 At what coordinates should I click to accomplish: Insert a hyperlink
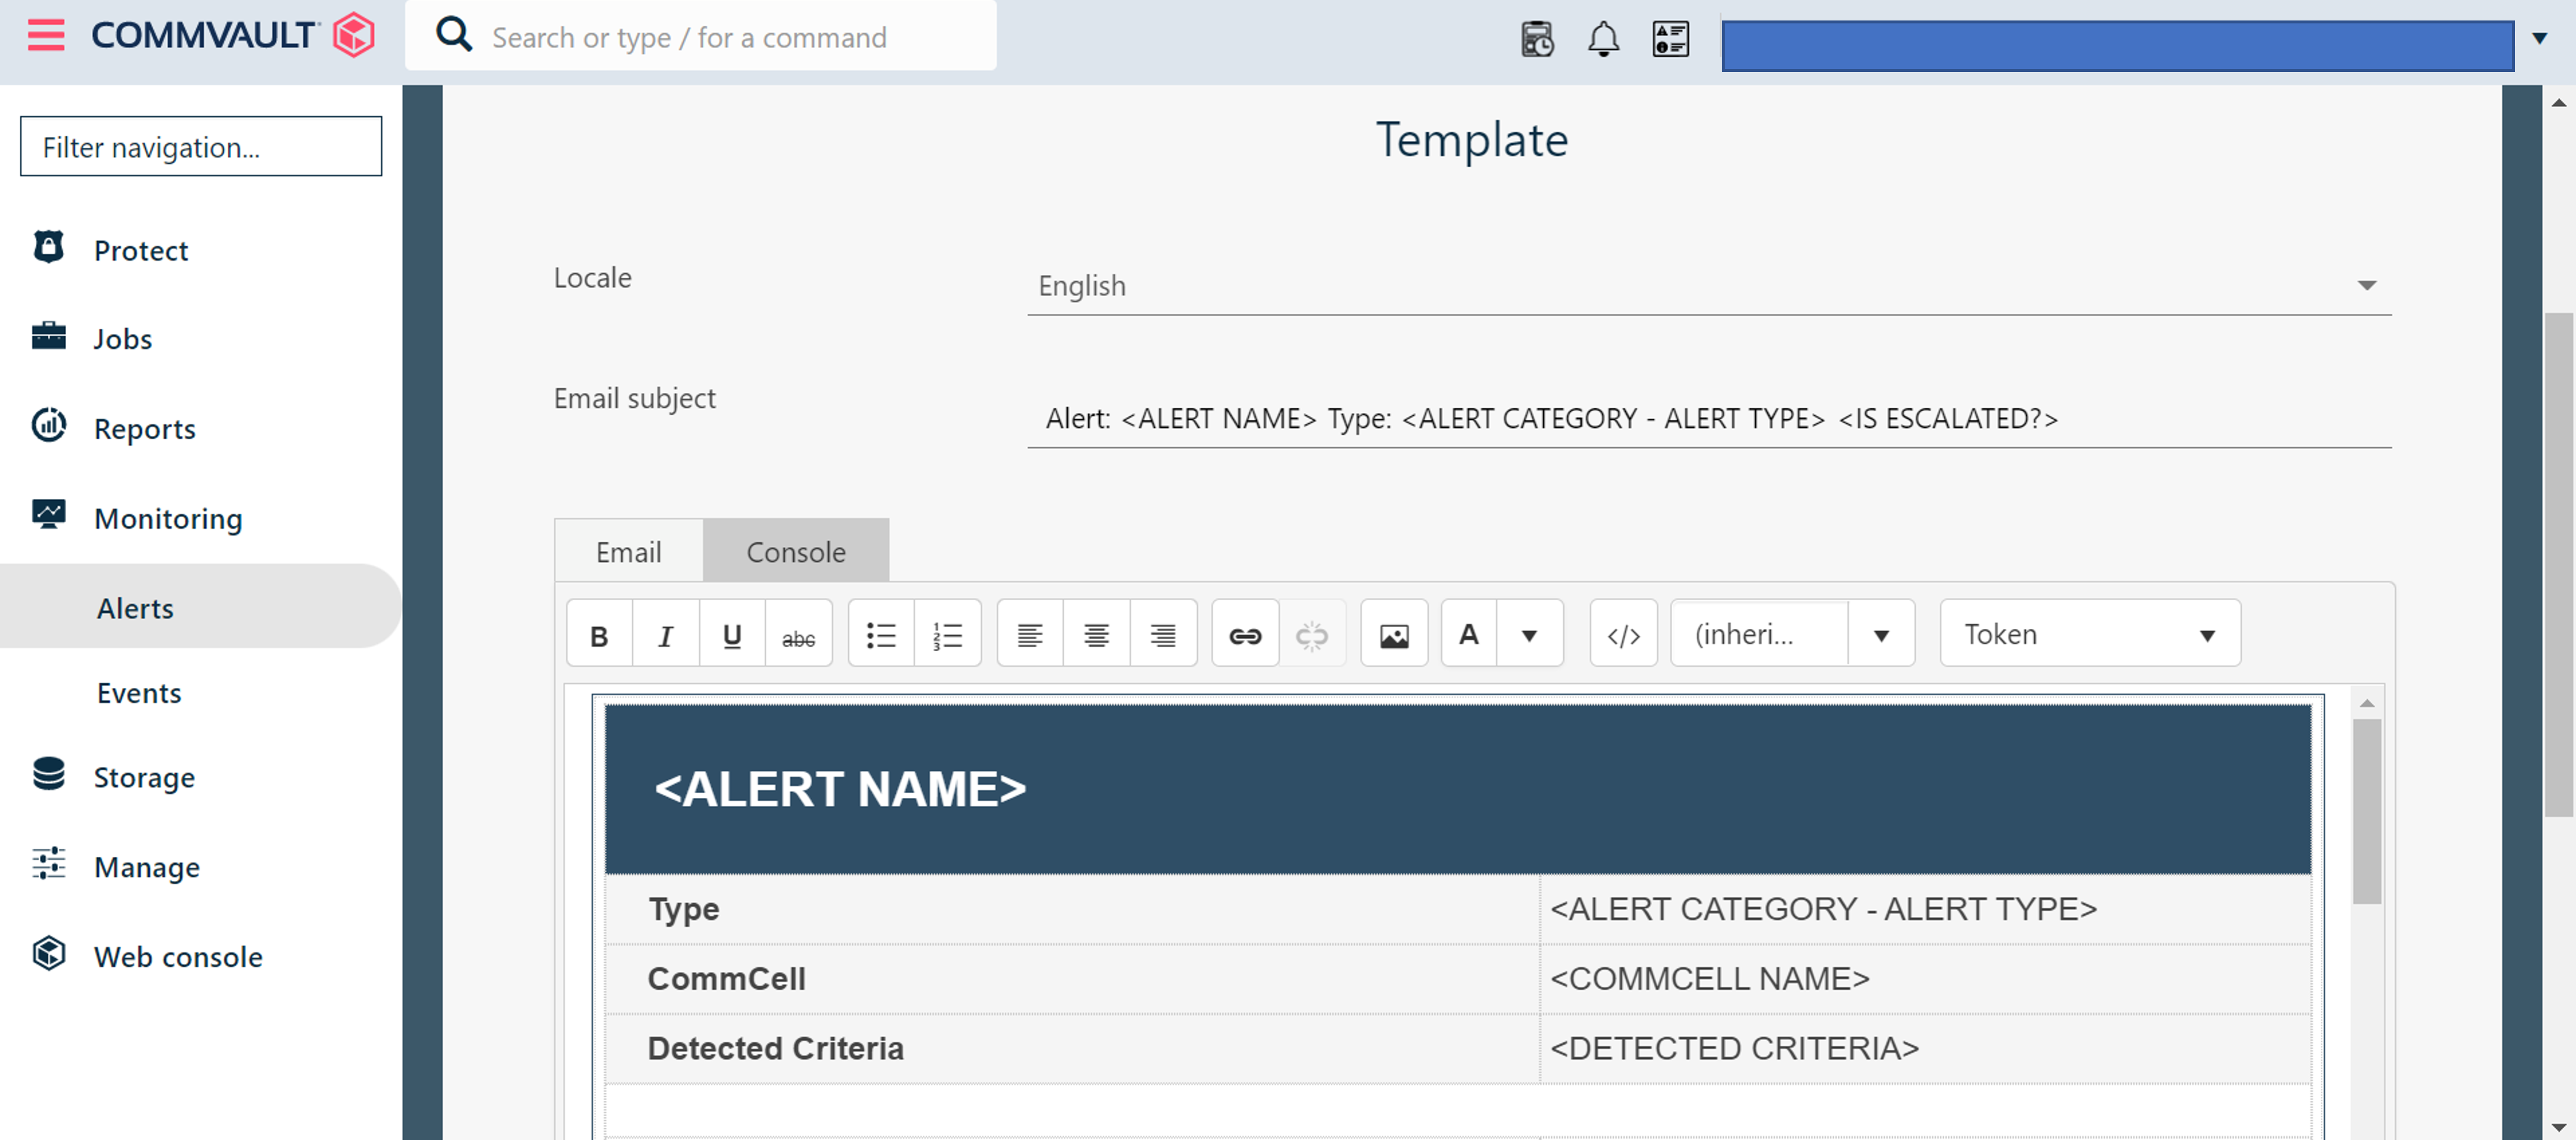(x=1245, y=635)
